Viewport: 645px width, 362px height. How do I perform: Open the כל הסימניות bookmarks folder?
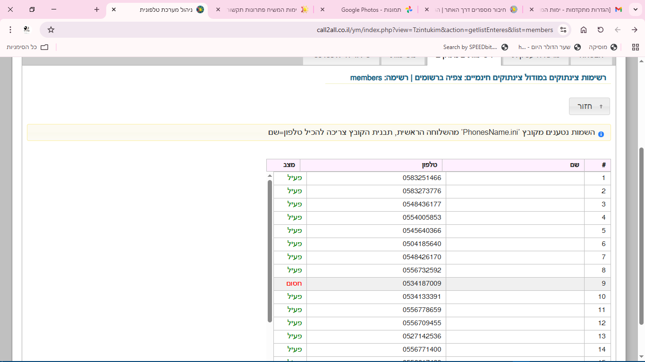[27, 47]
